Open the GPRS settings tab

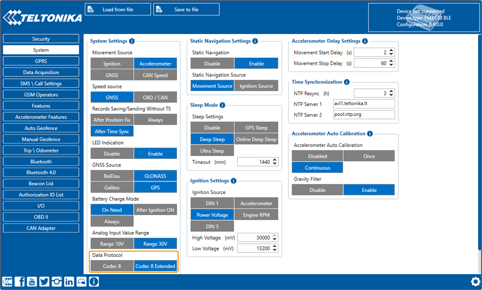point(41,61)
